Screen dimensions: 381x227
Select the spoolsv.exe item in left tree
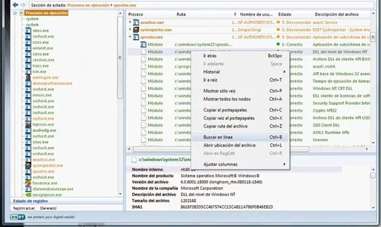click(43, 171)
